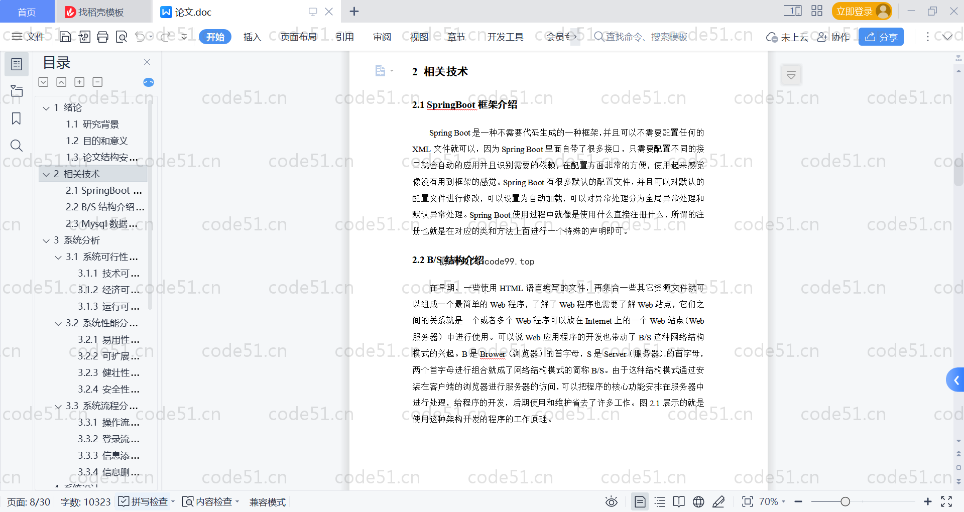
Task: Collapse the 3.1 系统可行性 node
Action: point(58,257)
